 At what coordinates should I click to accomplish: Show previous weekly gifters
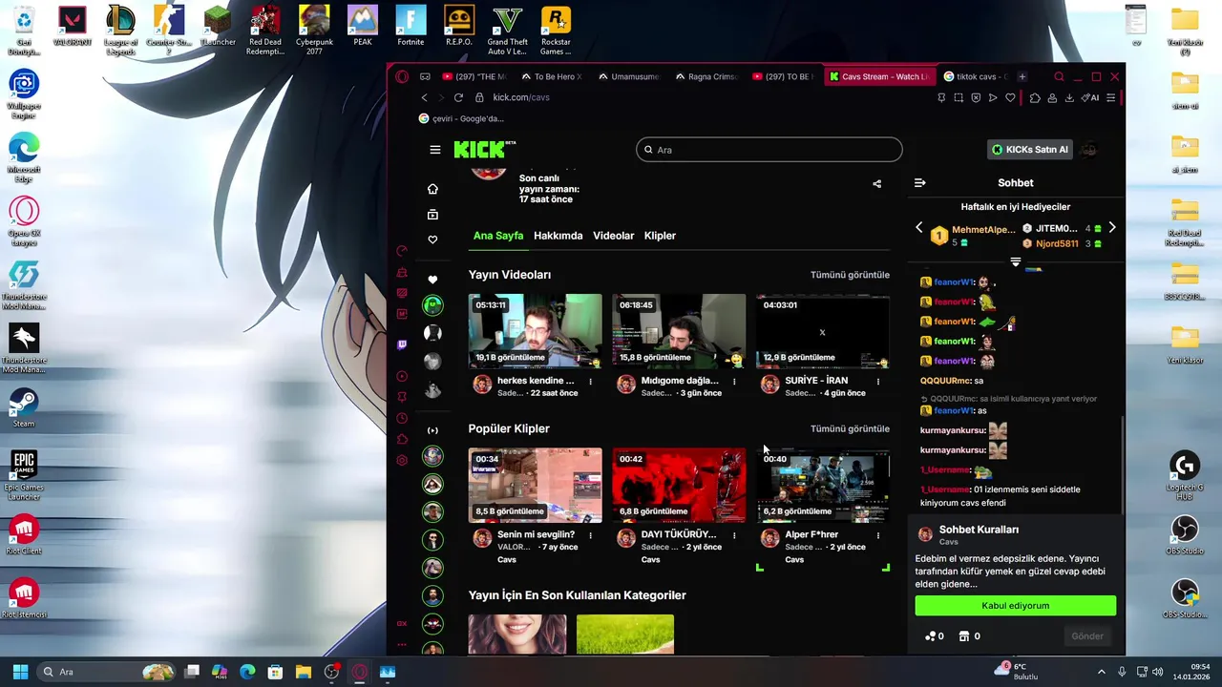tap(919, 228)
